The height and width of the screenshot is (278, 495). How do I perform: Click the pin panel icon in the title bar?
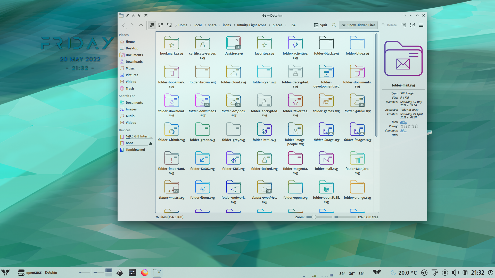click(127, 15)
